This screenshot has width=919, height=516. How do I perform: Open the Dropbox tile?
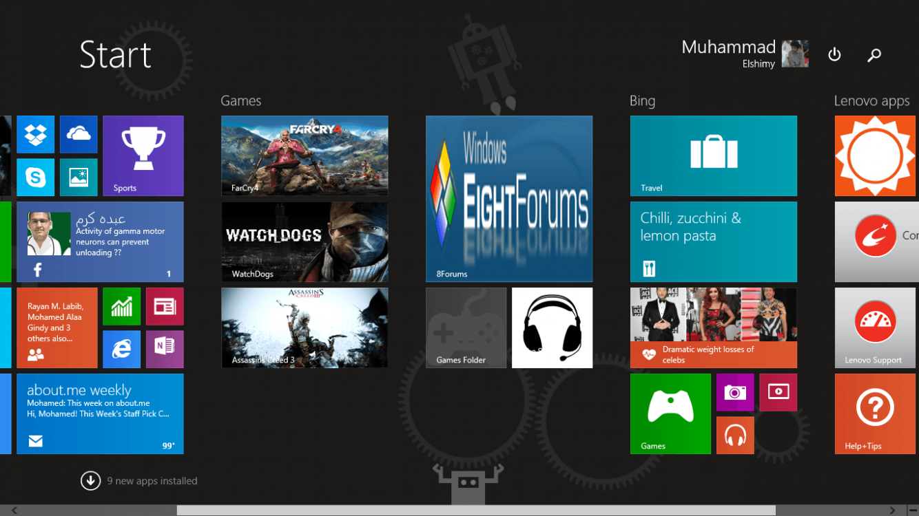tap(36, 134)
